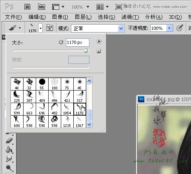
Task: Open the 图像(I) menu
Action: point(60,17)
